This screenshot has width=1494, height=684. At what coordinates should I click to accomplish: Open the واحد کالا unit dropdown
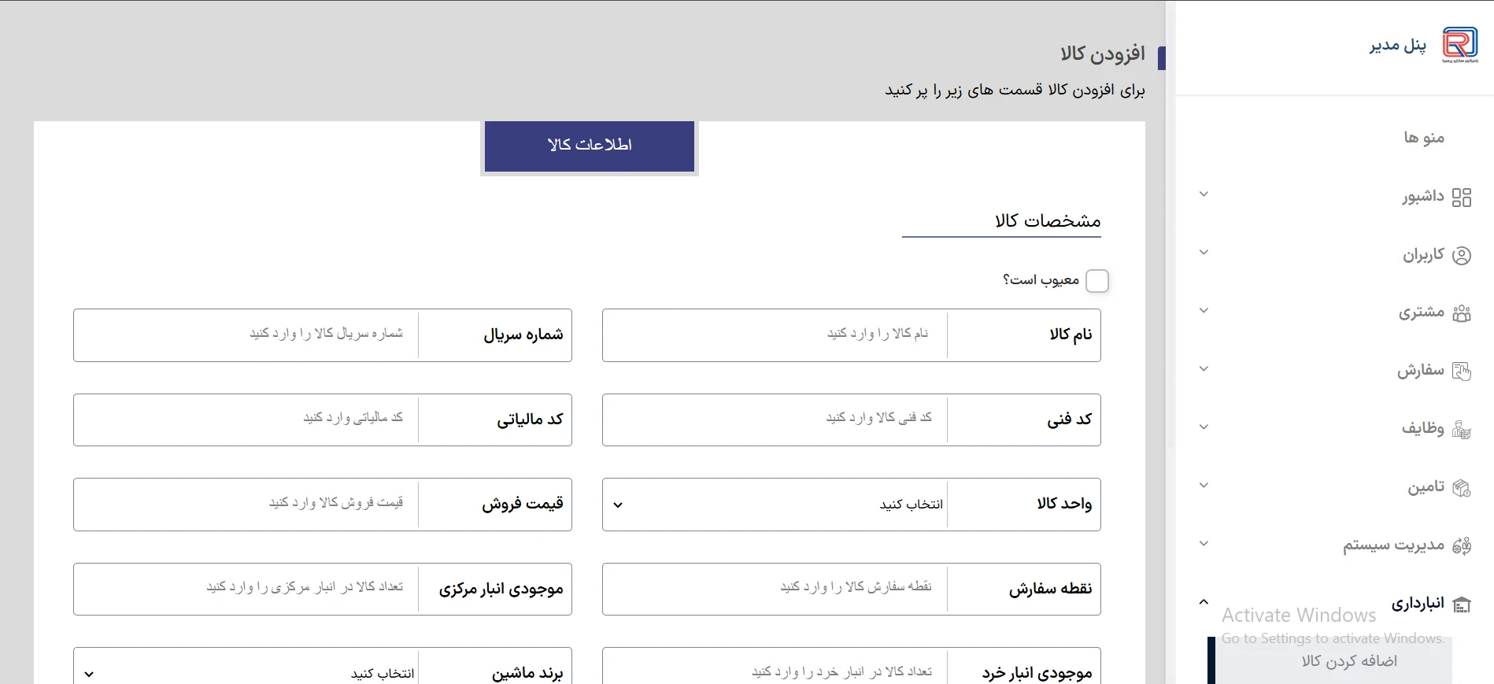(775, 505)
